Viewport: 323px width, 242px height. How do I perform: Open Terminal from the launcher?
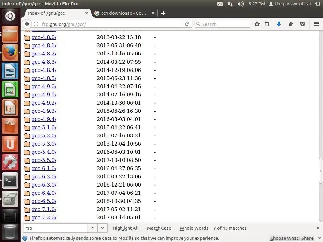tap(10, 181)
